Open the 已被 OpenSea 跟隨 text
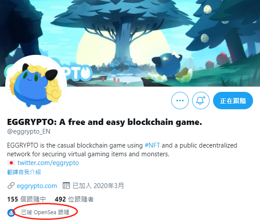260x222 pixels. (x=45, y=212)
